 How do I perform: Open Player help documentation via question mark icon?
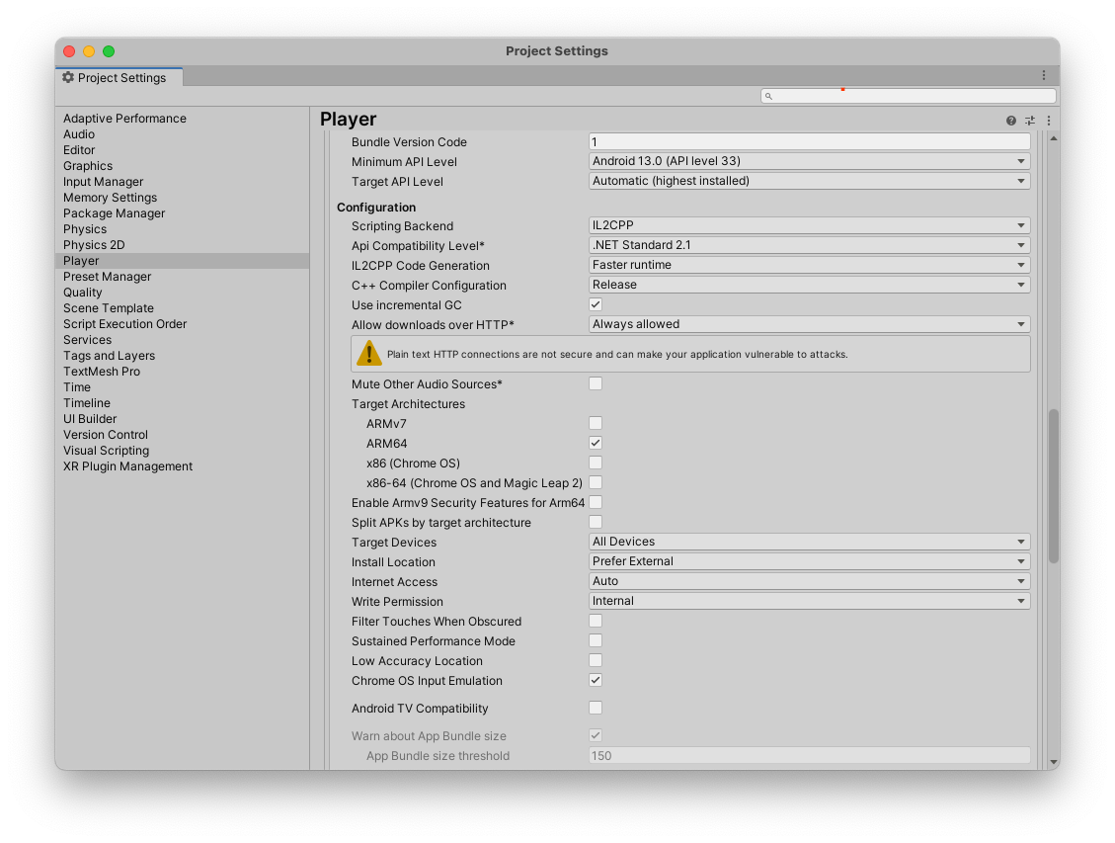click(1008, 120)
